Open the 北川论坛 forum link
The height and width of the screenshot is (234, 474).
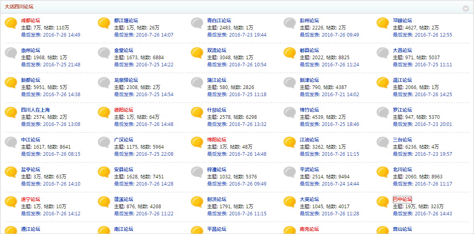pyautogui.click(x=402, y=169)
